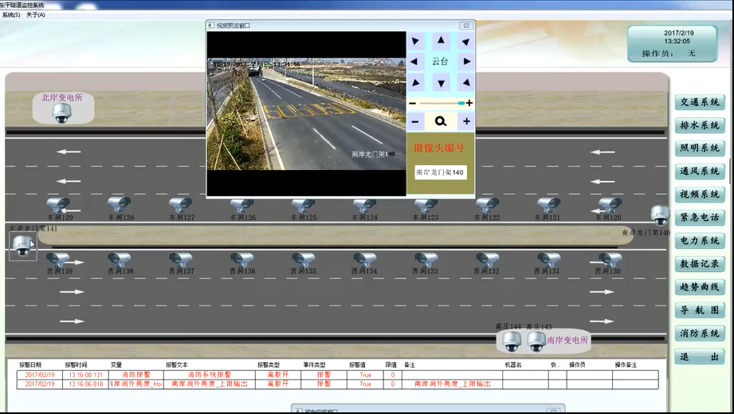Select the 东洞129 camera icon
The width and height of the screenshot is (734, 414).
point(57,205)
